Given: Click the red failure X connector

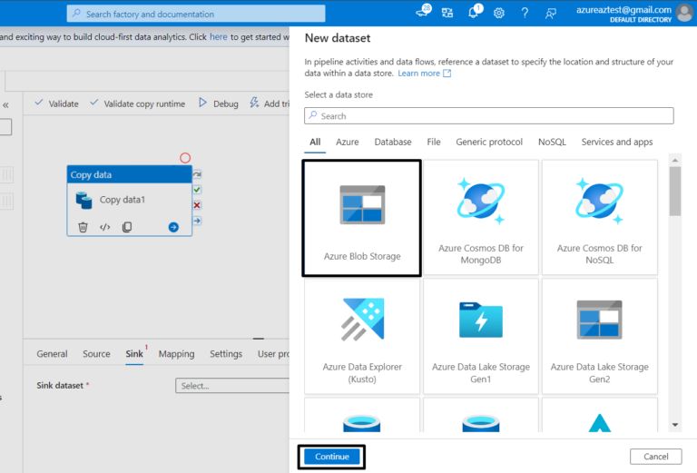Looking at the screenshot, I should (197, 205).
